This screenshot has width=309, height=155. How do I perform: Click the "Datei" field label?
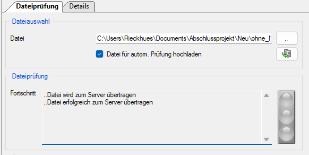18,38
